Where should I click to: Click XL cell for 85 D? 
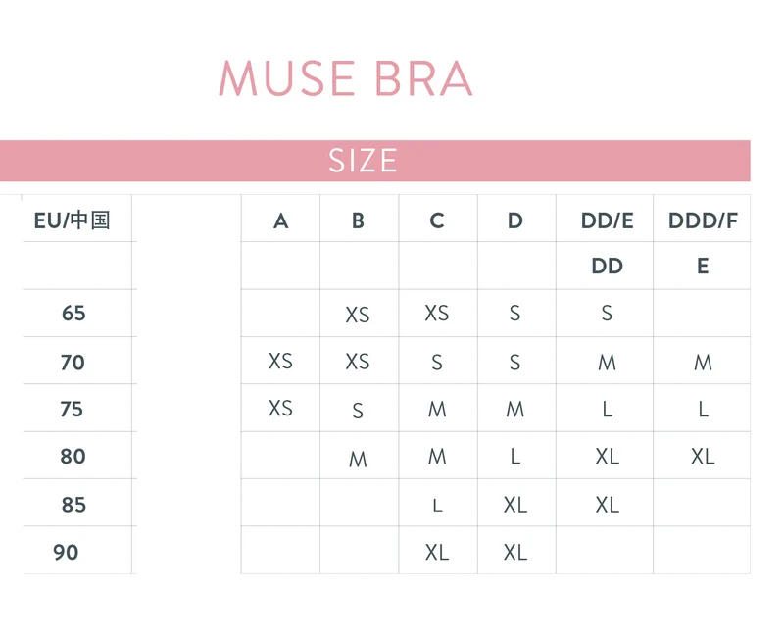coord(515,505)
